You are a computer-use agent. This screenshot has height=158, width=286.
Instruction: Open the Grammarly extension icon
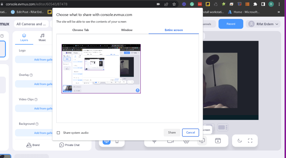tap(192, 4)
